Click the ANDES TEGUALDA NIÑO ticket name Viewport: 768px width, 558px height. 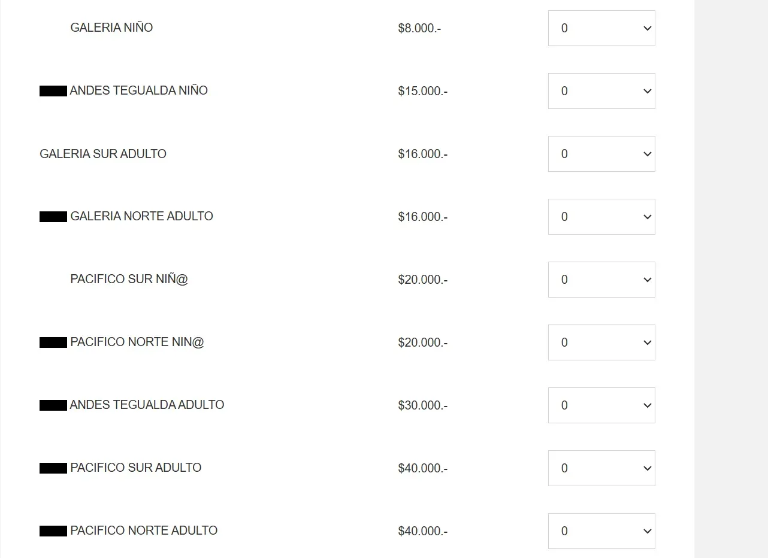[x=138, y=90]
